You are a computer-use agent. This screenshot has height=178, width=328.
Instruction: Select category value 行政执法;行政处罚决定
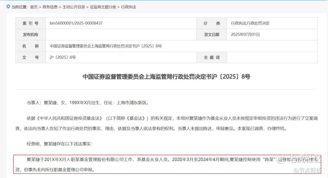point(250,23)
